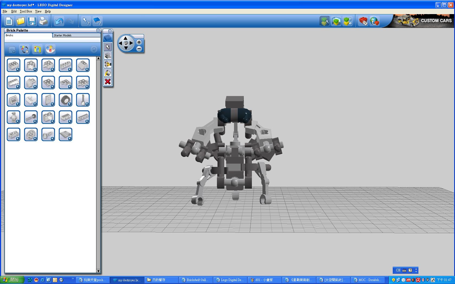Pick the Hinge tool in the toolbox
The image size is (455, 284).
coord(108,64)
